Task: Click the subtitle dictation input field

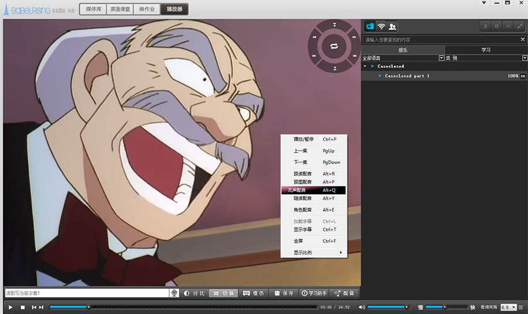Action: point(87,293)
